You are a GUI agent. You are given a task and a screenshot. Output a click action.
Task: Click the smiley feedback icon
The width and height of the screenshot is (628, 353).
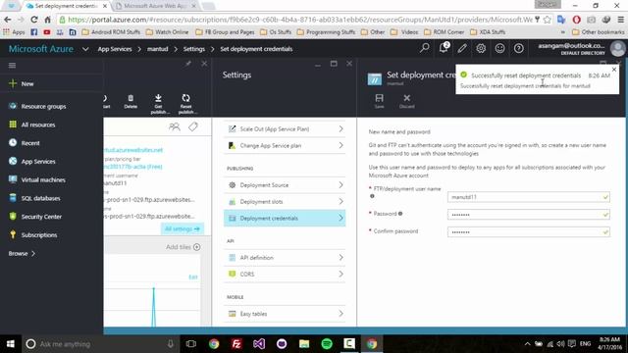pos(499,48)
